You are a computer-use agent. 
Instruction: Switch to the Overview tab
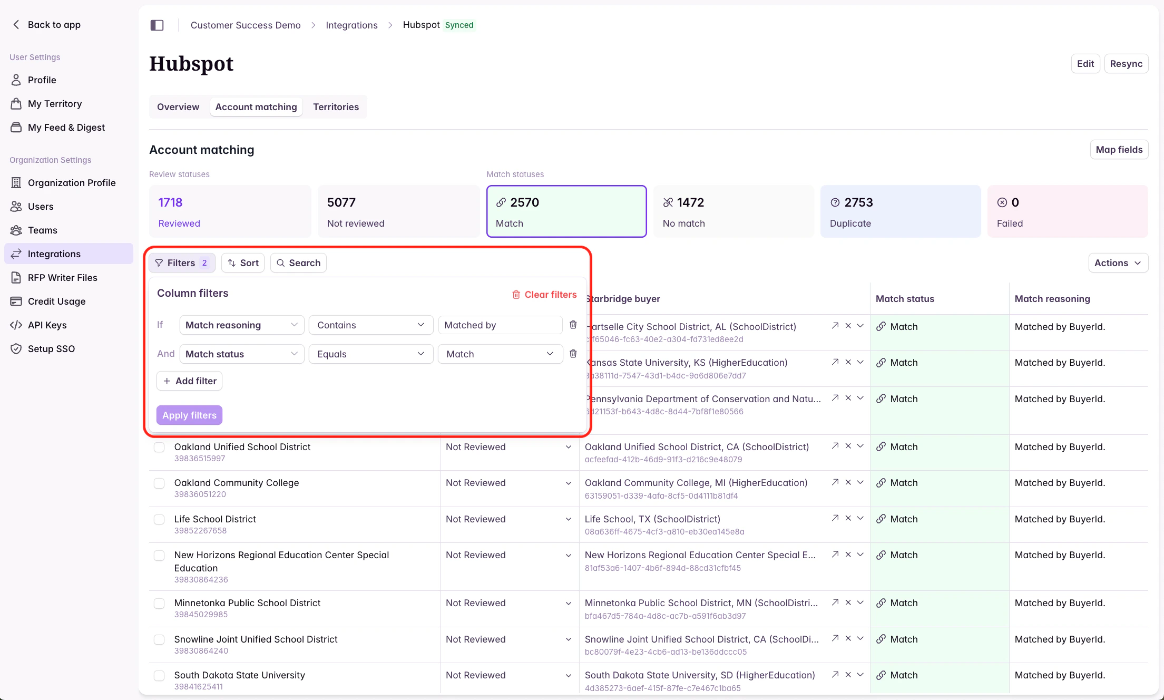point(178,107)
